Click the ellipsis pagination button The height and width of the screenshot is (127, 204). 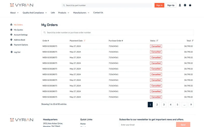(184, 105)
